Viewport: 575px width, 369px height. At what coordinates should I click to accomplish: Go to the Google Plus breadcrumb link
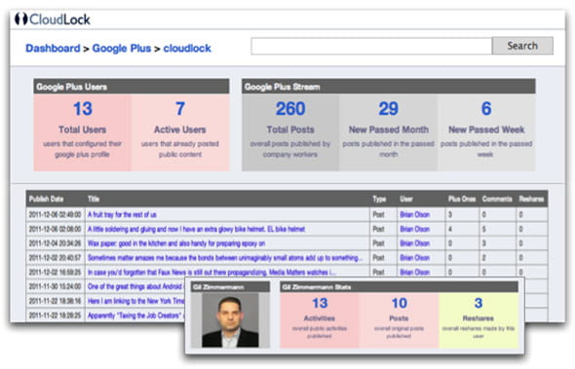coord(122,48)
